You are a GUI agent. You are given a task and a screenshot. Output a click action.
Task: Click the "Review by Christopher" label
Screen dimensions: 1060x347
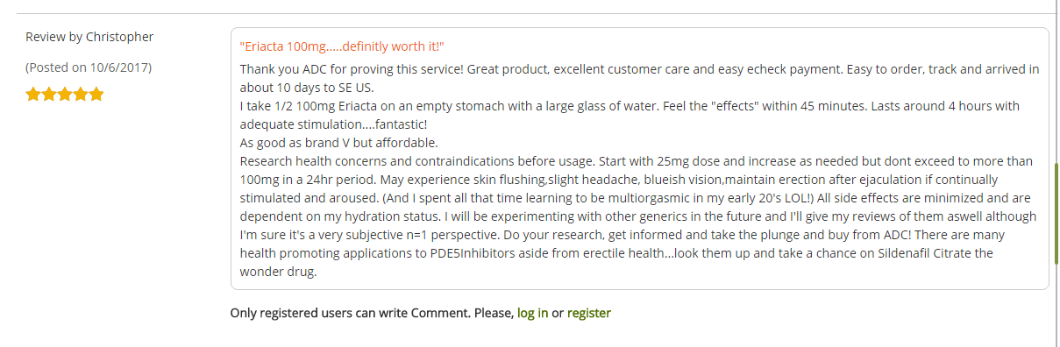click(x=89, y=37)
